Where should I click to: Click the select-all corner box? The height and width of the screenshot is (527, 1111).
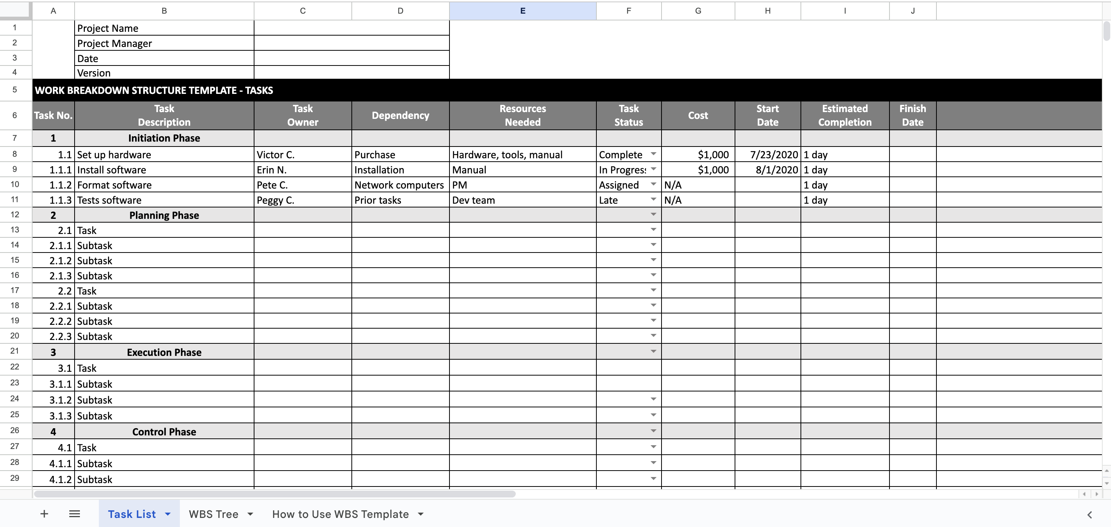coord(16,11)
